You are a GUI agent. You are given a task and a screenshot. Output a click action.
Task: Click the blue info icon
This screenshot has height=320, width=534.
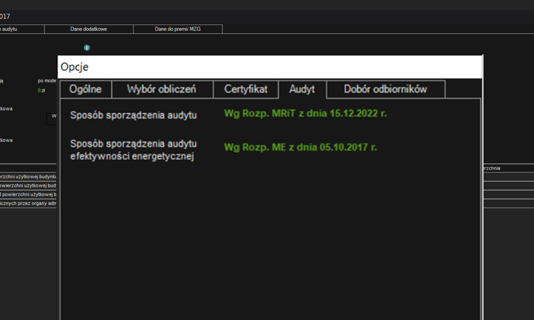coord(87,48)
